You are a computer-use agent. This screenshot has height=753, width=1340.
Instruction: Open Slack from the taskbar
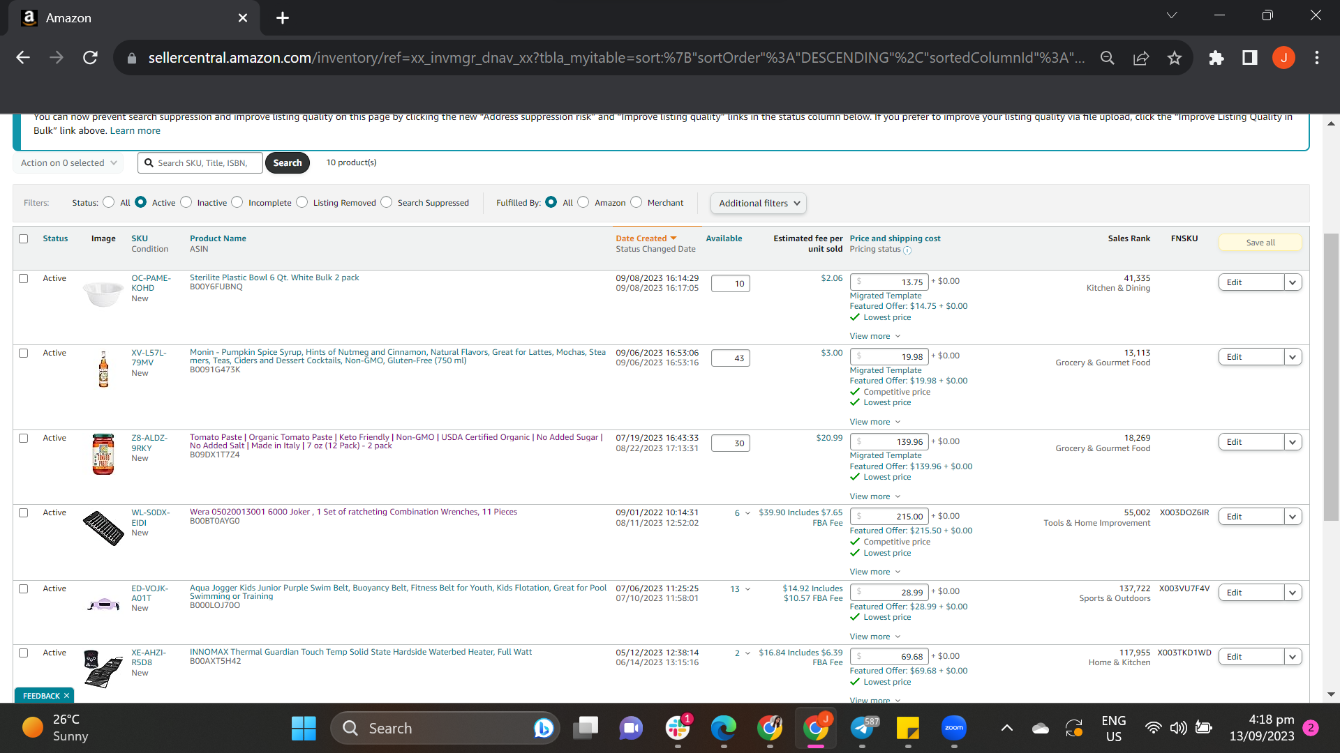[x=678, y=729]
